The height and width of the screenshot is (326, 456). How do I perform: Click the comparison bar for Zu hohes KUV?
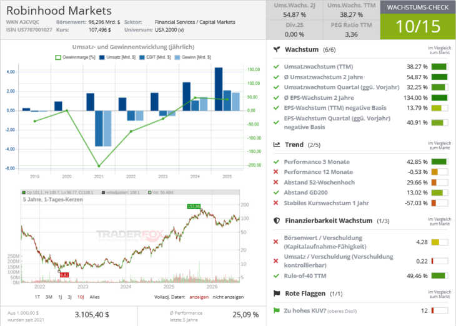(x=439, y=310)
